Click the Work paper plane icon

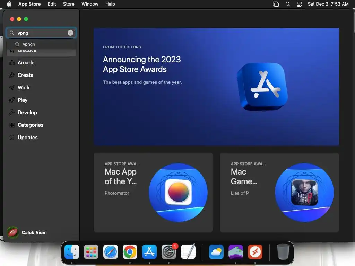pyautogui.click(x=12, y=88)
